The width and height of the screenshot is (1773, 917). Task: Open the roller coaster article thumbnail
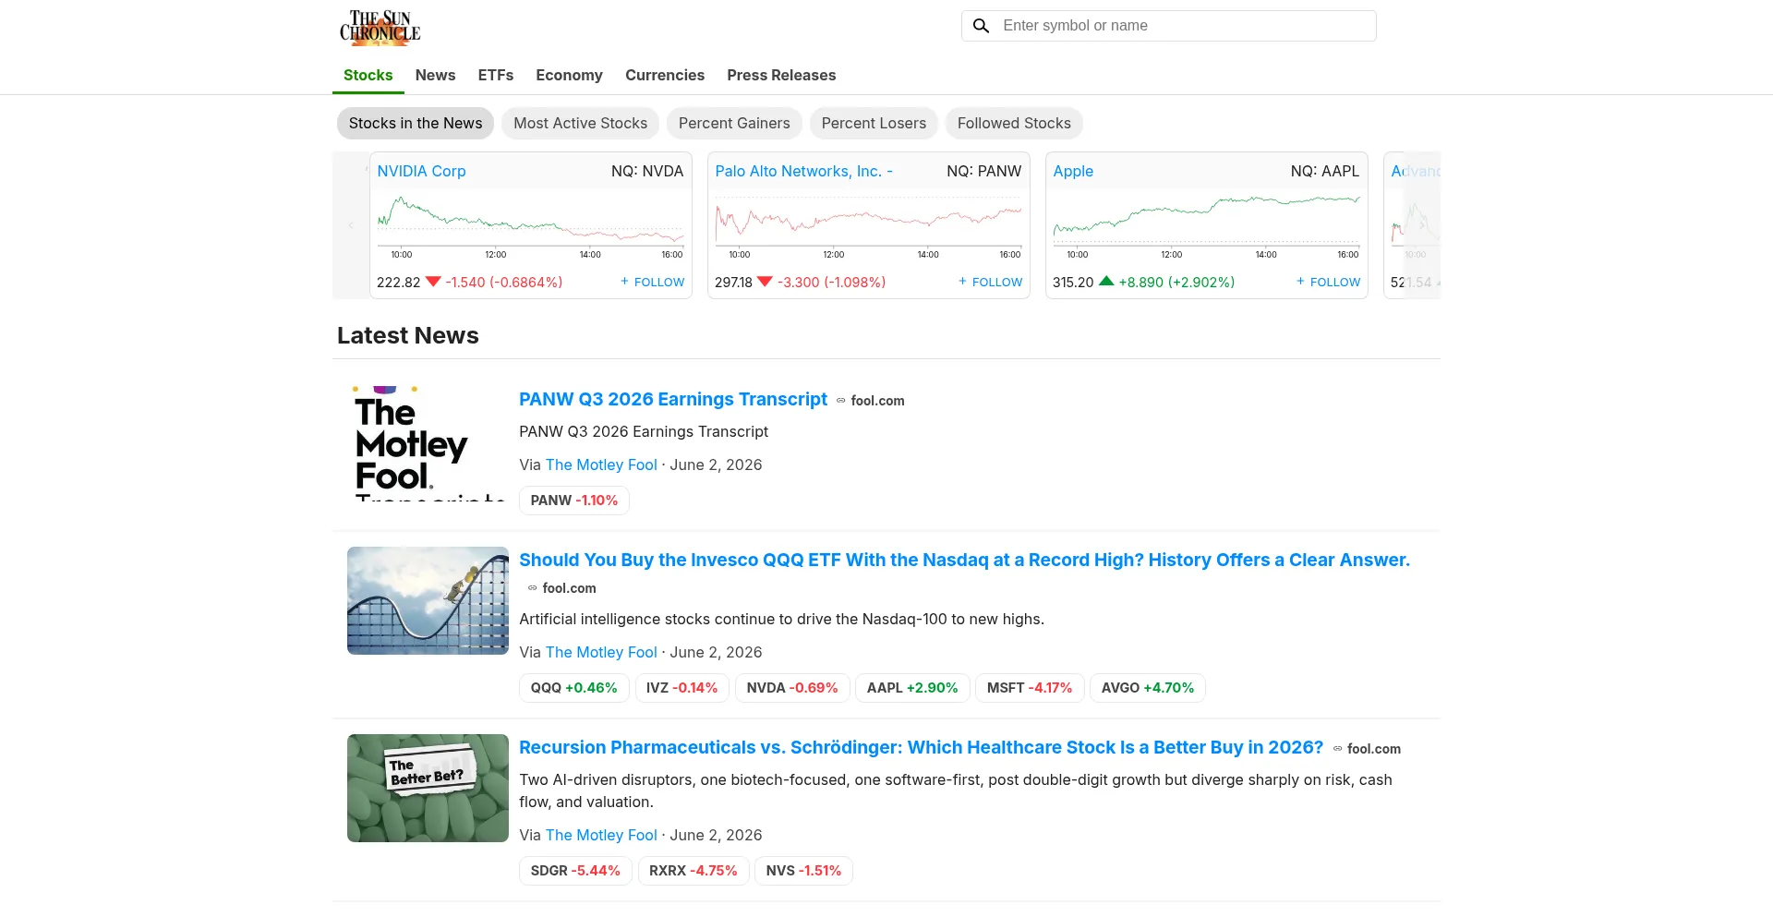(x=428, y=600)
